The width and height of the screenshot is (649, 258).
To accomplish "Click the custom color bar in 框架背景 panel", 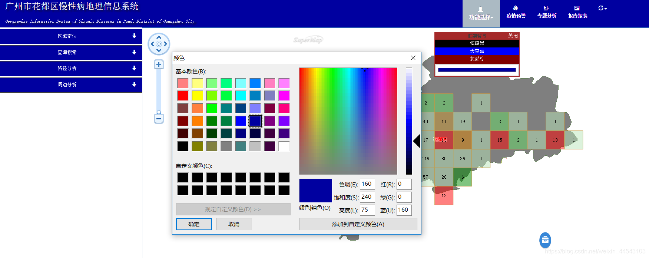I will click(477, 70).
